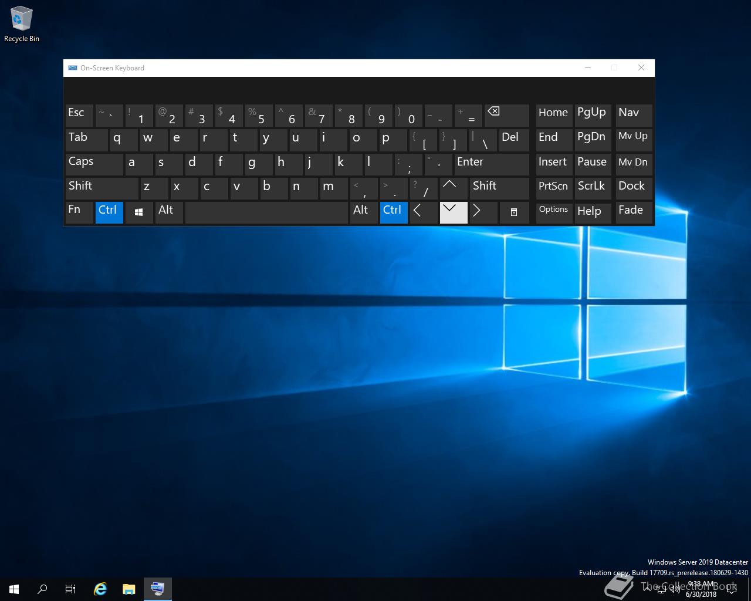The image size is (751, 601).
Task: Hit the backslash pipe key
Action: (483, 140)
